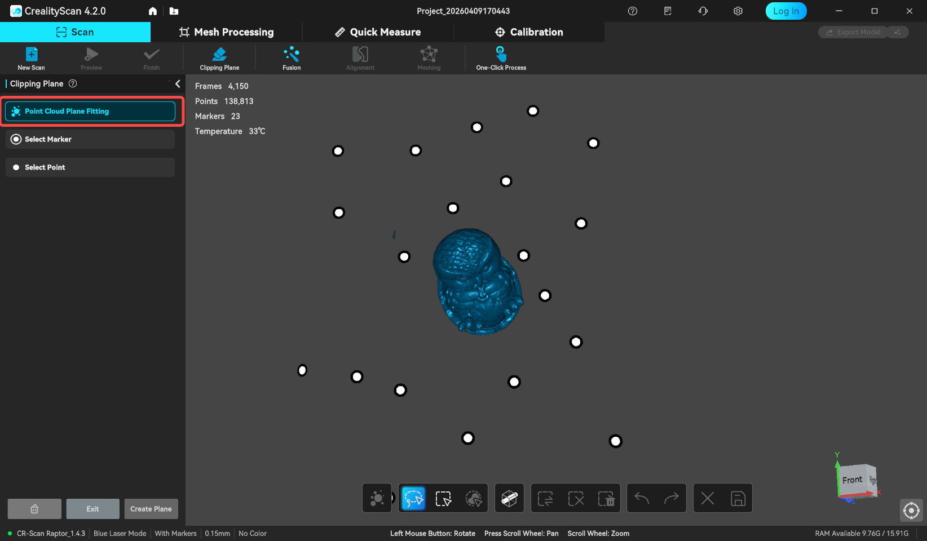Open the Quick Measure tab
This screenshot has width=927, height=541.
tap(378, 32)
